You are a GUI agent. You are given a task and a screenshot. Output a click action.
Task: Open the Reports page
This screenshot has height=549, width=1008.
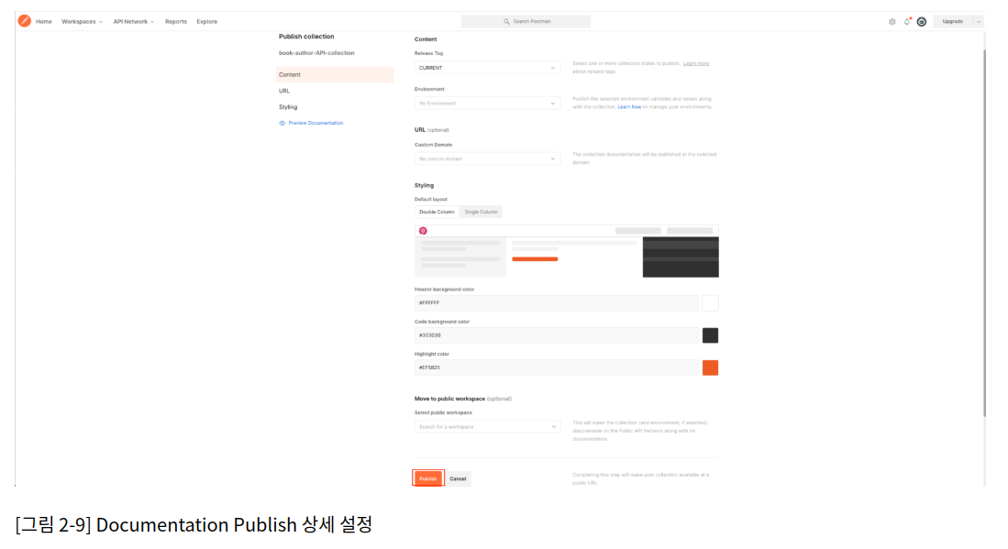click(x=175, y=22)
